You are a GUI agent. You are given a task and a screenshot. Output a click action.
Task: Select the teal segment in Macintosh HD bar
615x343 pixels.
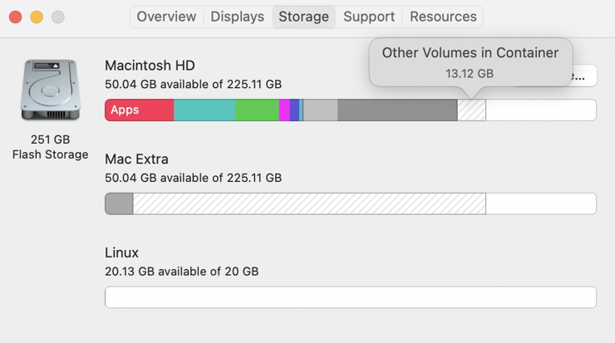tap(204, 110)
